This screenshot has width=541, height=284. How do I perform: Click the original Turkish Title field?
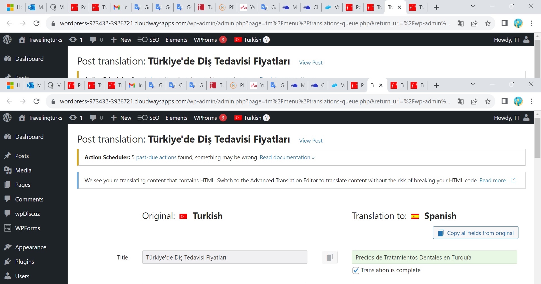(225, 257)
